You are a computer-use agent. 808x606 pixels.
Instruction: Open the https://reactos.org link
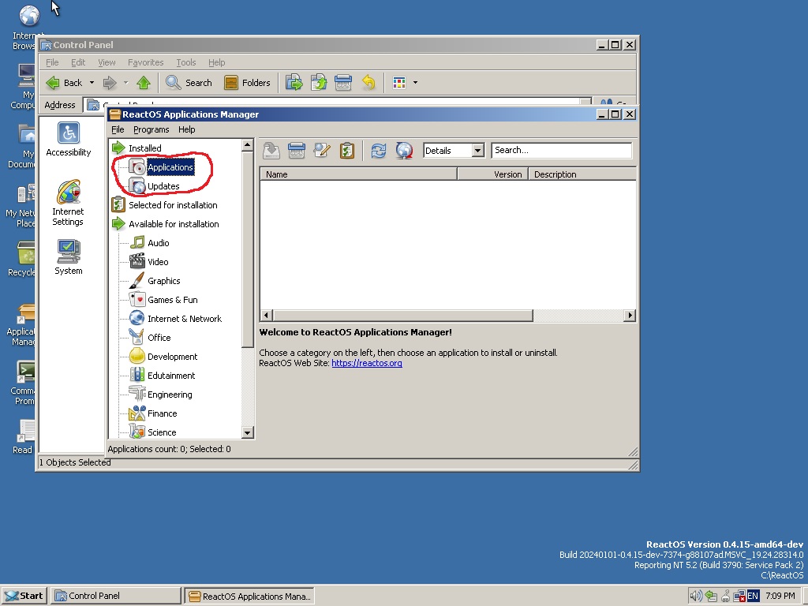click(x=367, y=363)
